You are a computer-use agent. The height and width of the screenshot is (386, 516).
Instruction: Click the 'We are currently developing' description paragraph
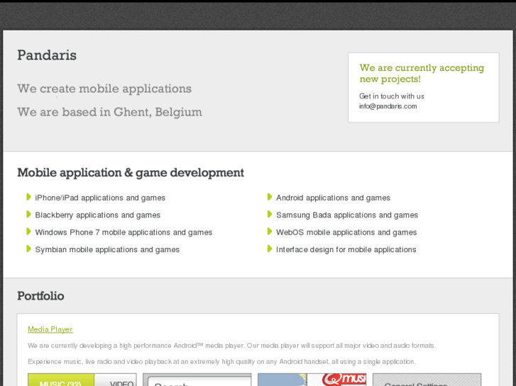coord(231,346)
